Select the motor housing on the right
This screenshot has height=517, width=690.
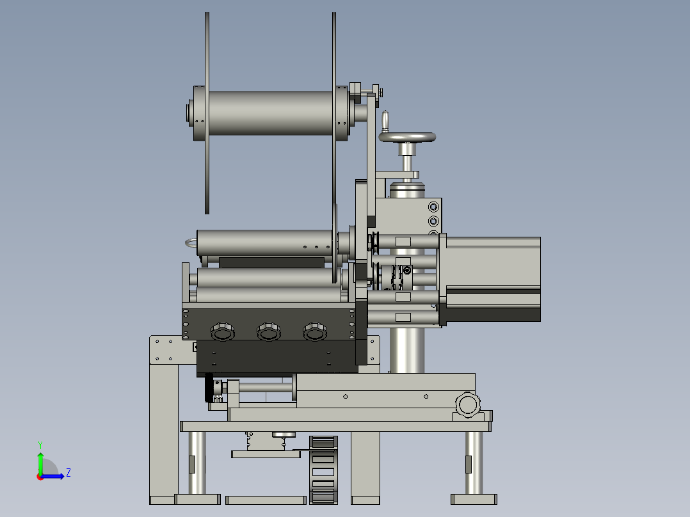493,280
